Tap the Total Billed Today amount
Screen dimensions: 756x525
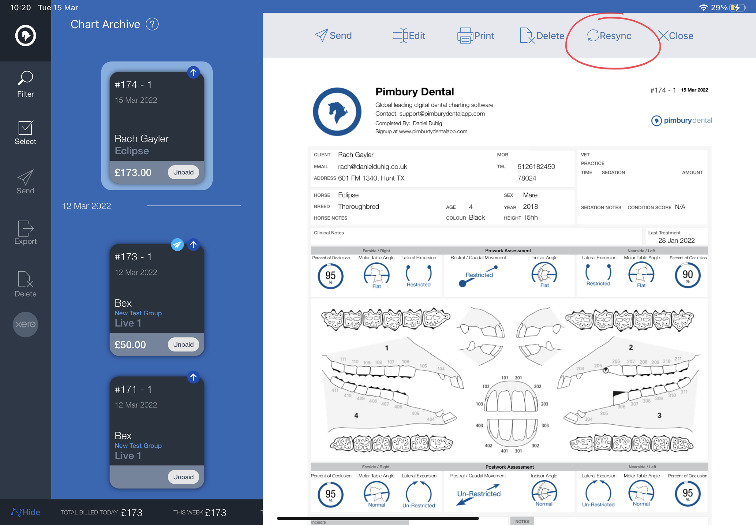132,513
